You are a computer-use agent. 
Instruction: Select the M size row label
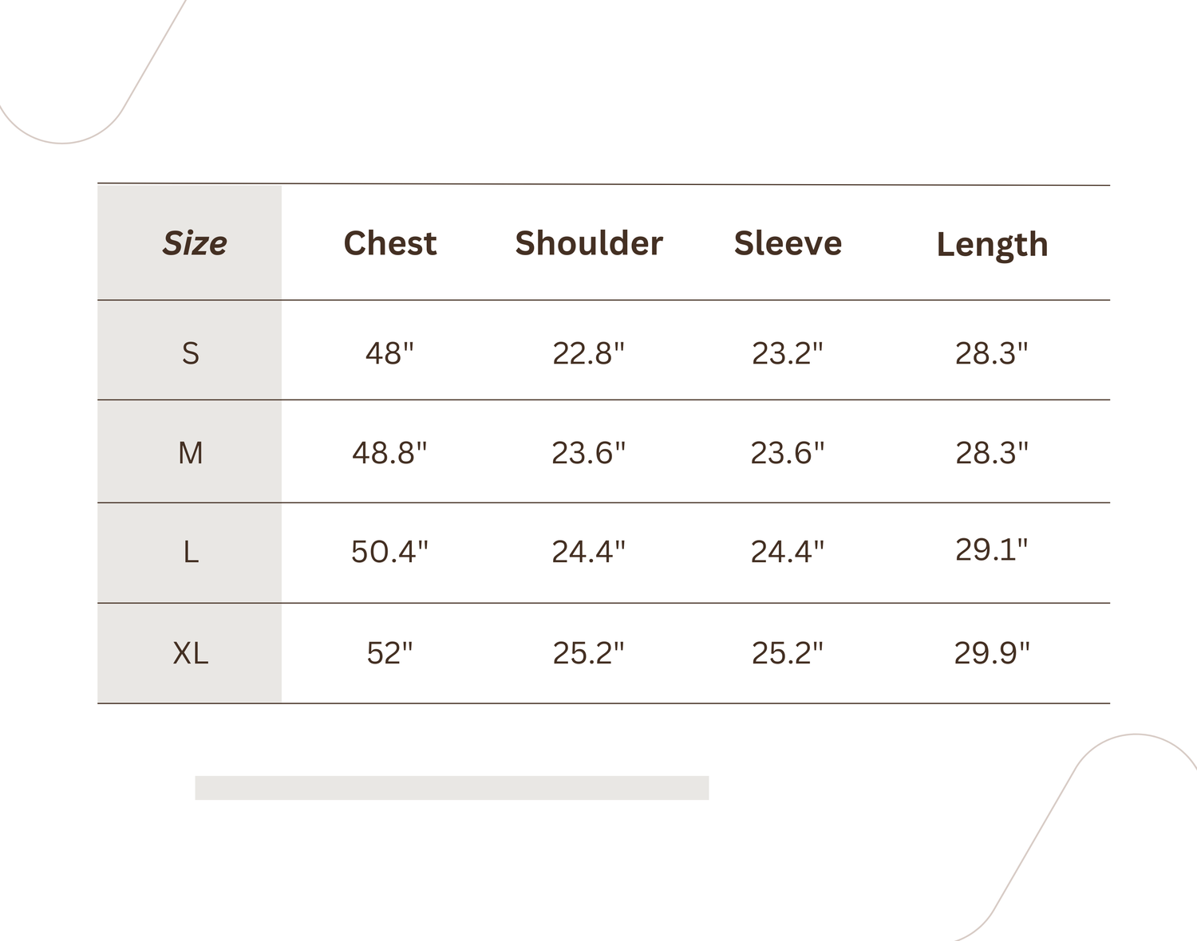pos(190,453)
